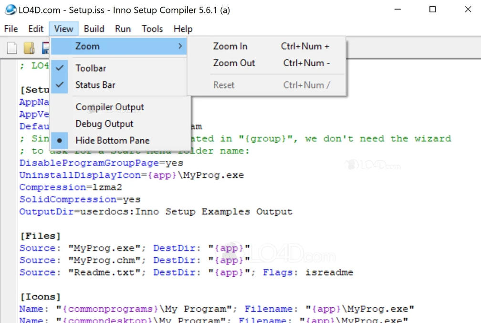The width and height of the screenshot is (481, 323).
Task: Click the Save icon in the toolbar
Action: 46,48
